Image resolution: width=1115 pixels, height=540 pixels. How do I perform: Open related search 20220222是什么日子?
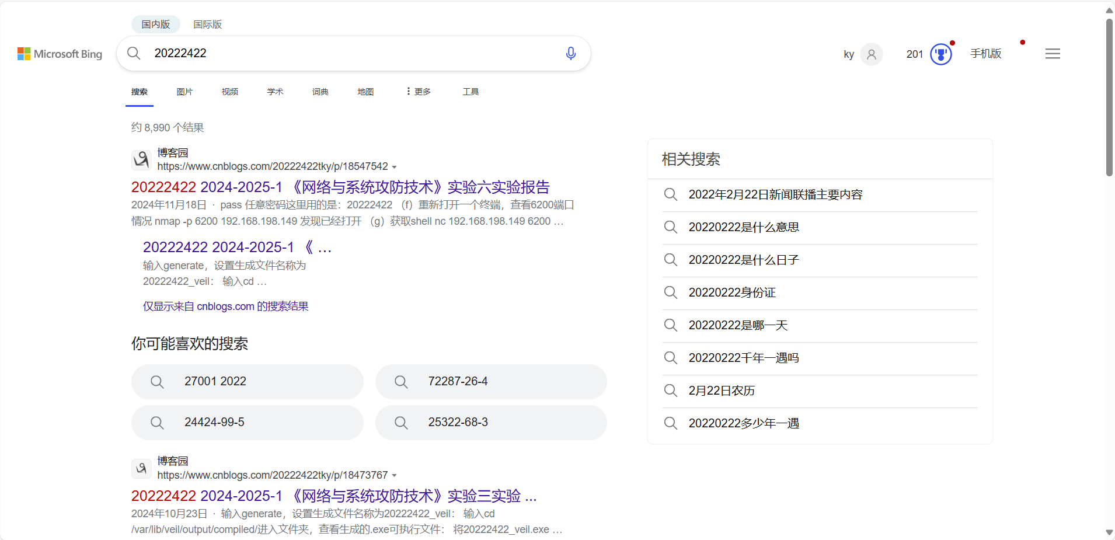[744, 260]
